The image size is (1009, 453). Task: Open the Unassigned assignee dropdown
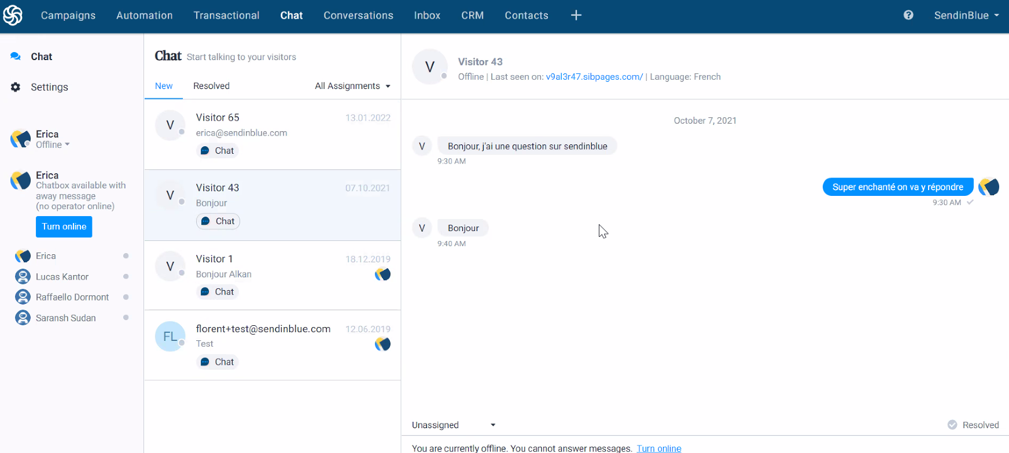(454, 425)
